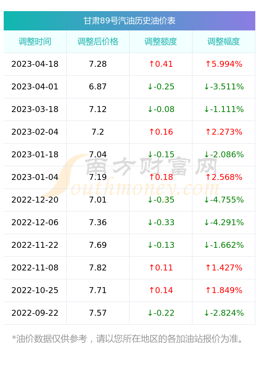The width and height of the screenshot is (259, 371).
Task: Click the green down-arrow -0.25 value
Action: [x=161, y=86]
